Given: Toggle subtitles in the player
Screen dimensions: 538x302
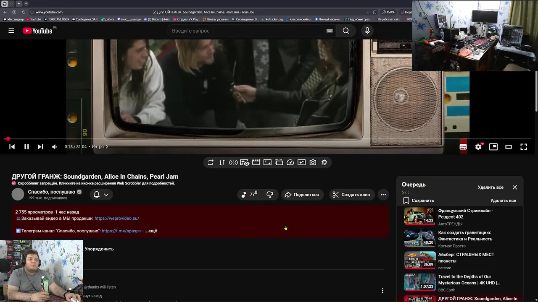Looking at the screenshot, I should (463, 147).
